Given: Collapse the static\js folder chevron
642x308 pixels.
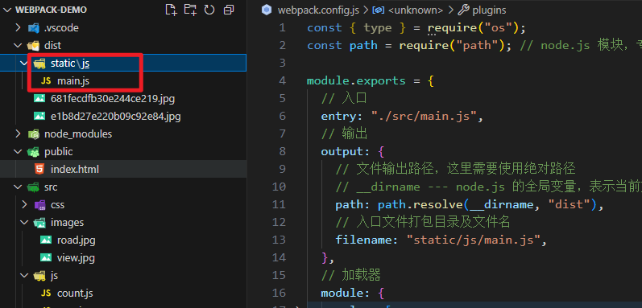Looking at the screenshot, I should (x=23, y=64).
